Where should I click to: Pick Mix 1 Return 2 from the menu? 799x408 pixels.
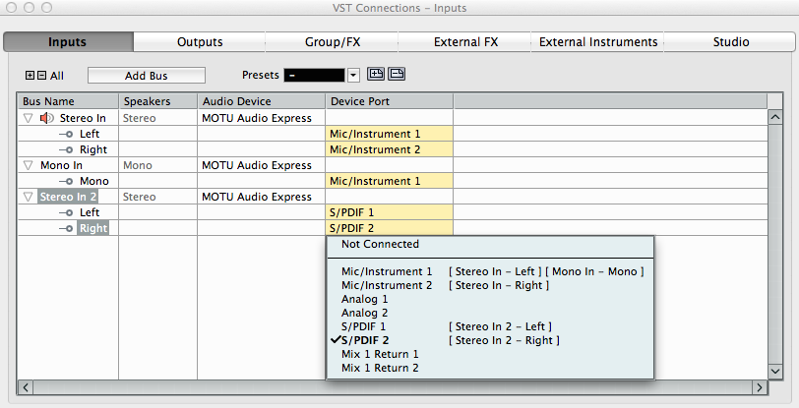(x=380, y=368)
